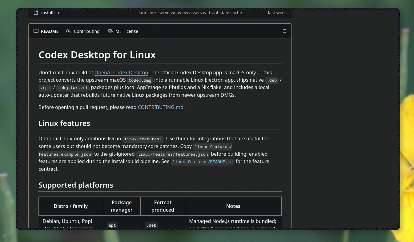Click the '.rpm' code snippet

tap(45, 88)
